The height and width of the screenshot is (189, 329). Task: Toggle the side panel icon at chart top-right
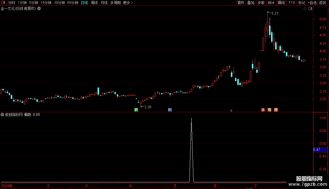(310, 9)
